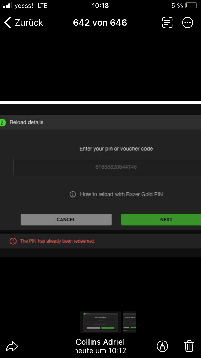Tap the share arrow icon
The image size is (201, 358).
(x=12, y=346)
